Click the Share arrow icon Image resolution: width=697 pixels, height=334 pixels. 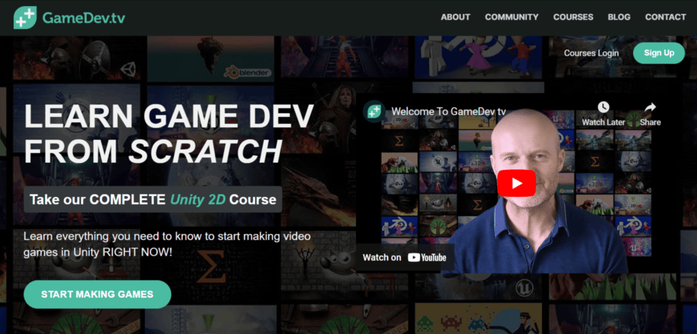pyautogui.click(x=650, y=107)
